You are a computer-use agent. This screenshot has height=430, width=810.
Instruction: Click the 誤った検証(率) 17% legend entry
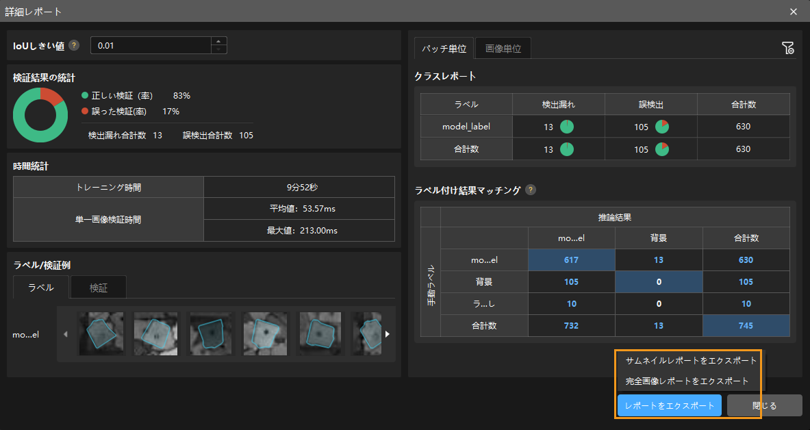point(130,111)
